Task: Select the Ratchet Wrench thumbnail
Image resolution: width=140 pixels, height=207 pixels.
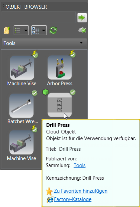Action: pyautogui.click(x=22, y=106)
